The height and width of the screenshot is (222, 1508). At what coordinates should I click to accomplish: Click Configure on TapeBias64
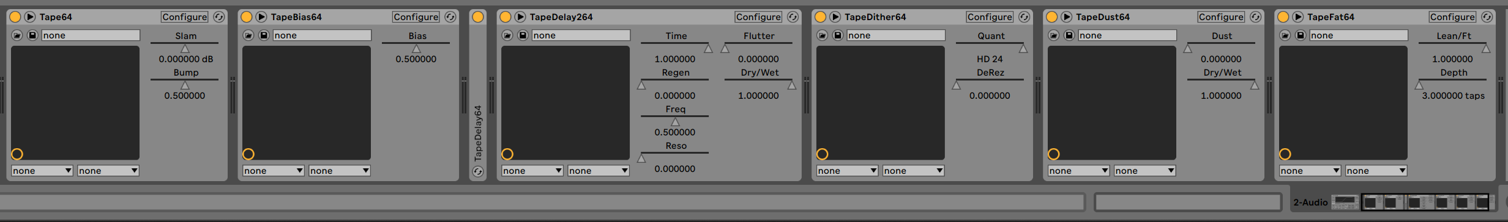pyautogui.click(x=416, y=17)
